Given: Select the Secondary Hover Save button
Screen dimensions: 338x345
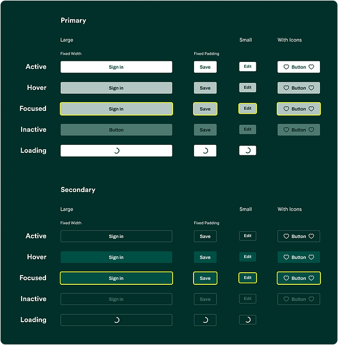Looking at the screenshot, I should coord(205,257).
